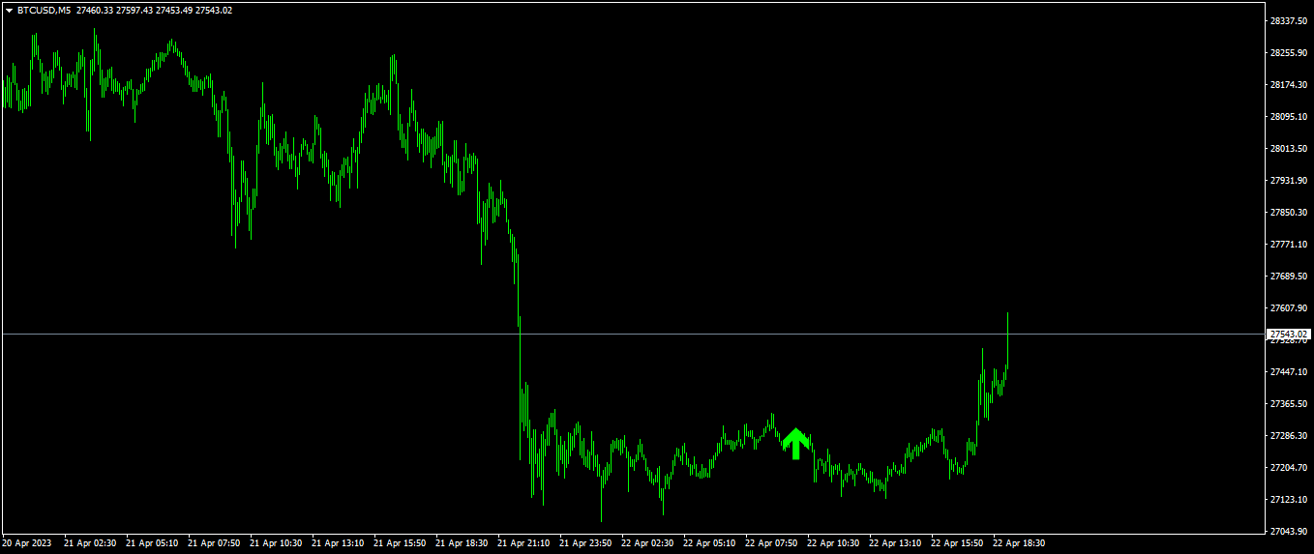Click the 28013.50 price axis label
Screen dimensions: 1314x554
pos(1288,149)
